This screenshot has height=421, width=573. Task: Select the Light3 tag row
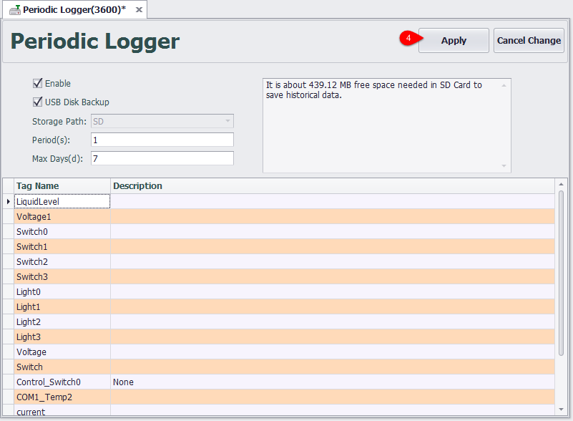pyautogui.click(x=62, y=337)
